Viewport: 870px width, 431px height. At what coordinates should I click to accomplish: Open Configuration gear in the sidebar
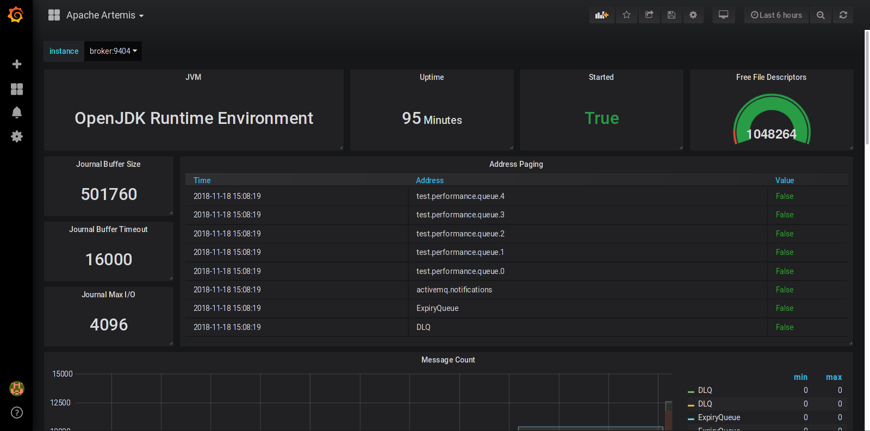17,136
